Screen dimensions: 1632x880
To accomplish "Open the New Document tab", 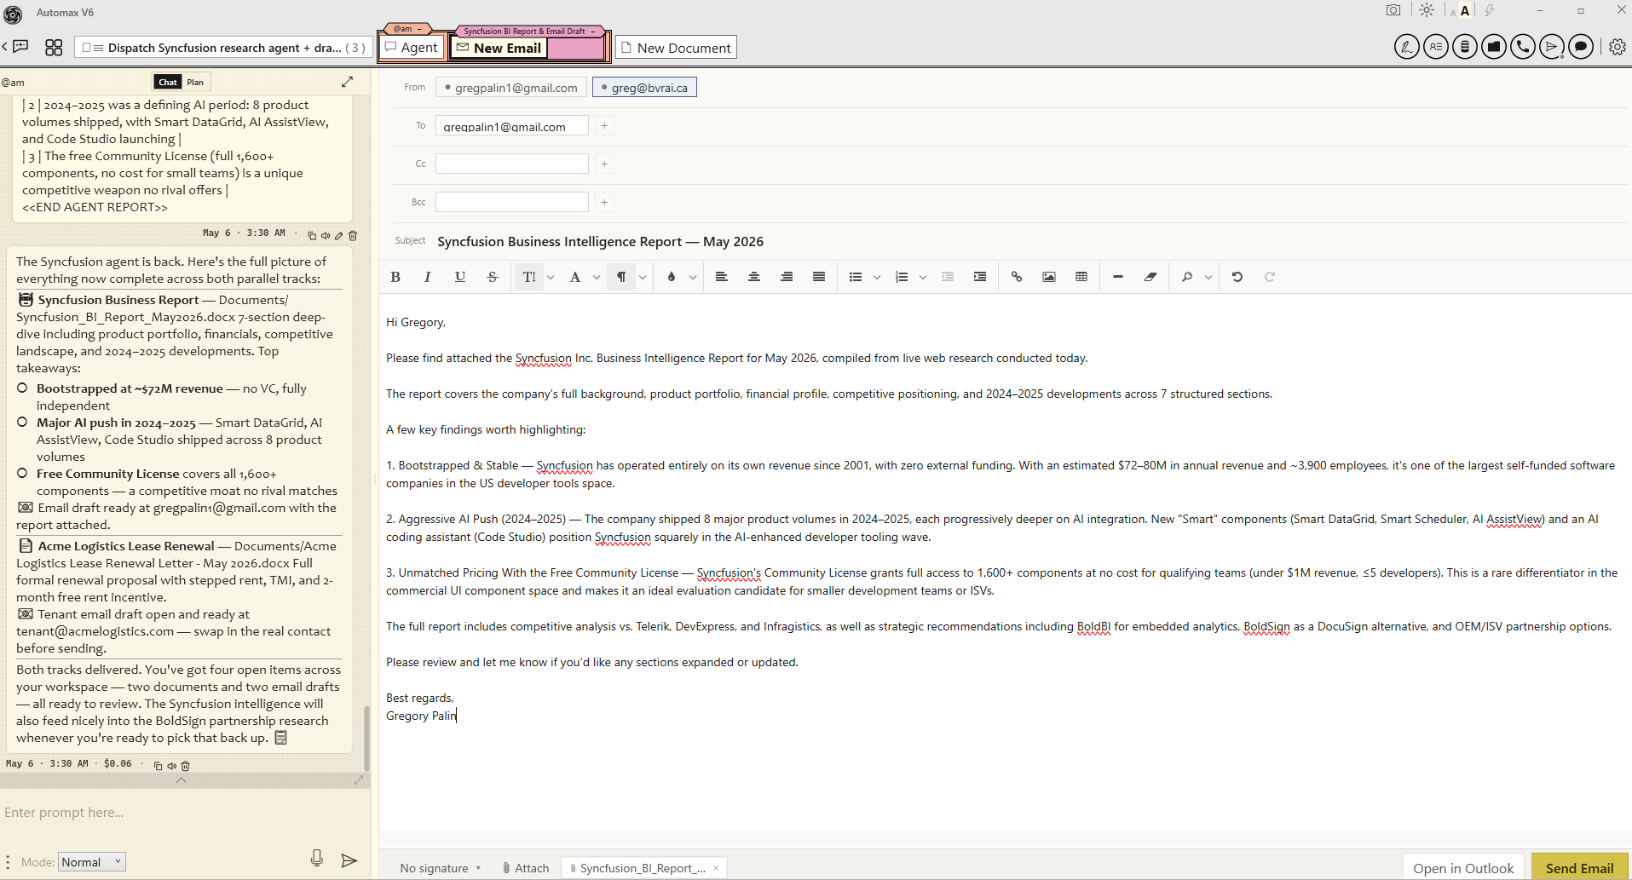I will click(x=676, y=48).
